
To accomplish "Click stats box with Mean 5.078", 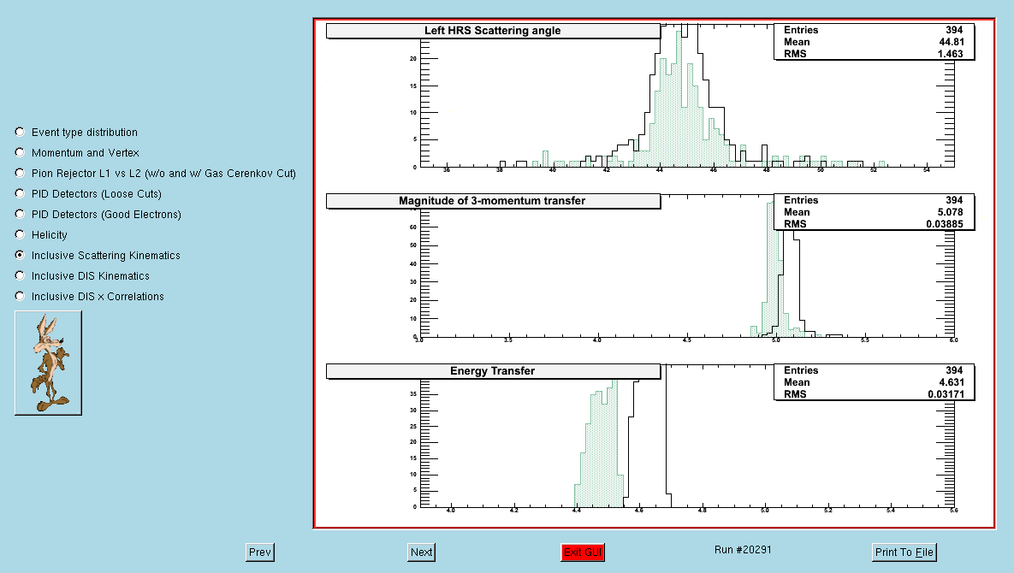I will (875, 212).
